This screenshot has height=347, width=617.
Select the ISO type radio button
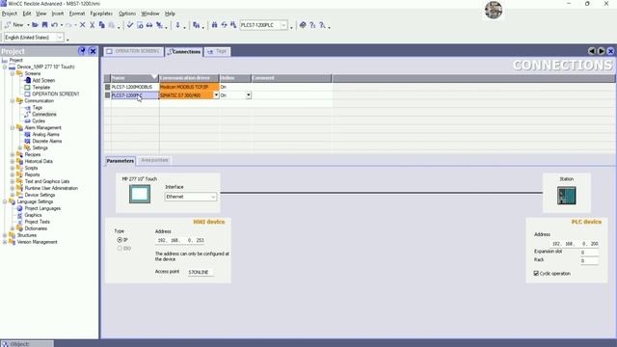[x=120, y=249]
